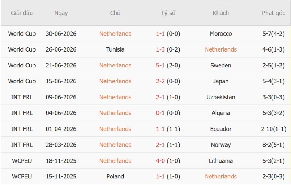Click the 8-2(5-1) corner stats

pos(274,145)
